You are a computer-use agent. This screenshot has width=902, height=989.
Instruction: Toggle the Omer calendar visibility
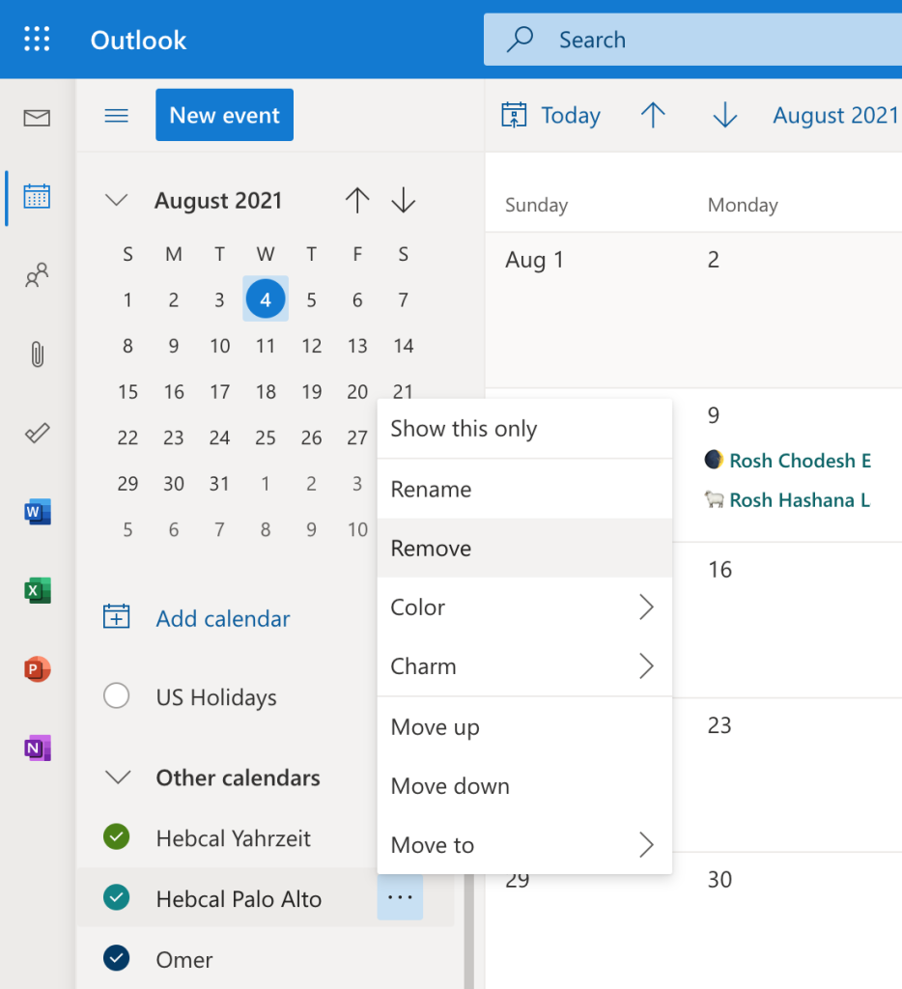tap(116, 959)
